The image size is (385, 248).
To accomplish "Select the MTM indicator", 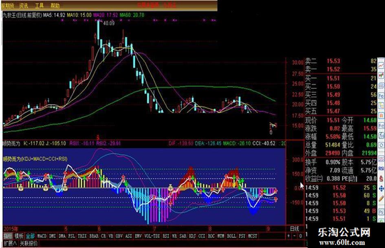I will click(221, 236).
